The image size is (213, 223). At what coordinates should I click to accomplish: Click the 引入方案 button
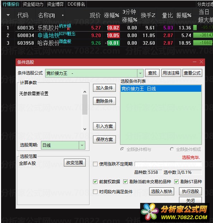pos(104,126)
